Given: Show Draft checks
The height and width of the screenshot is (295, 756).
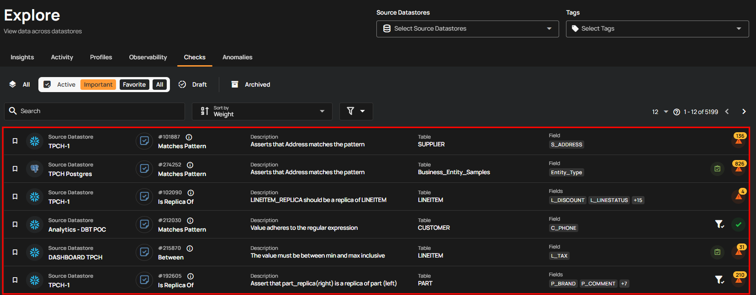Looking at the screenshot, I should [193, 85].
